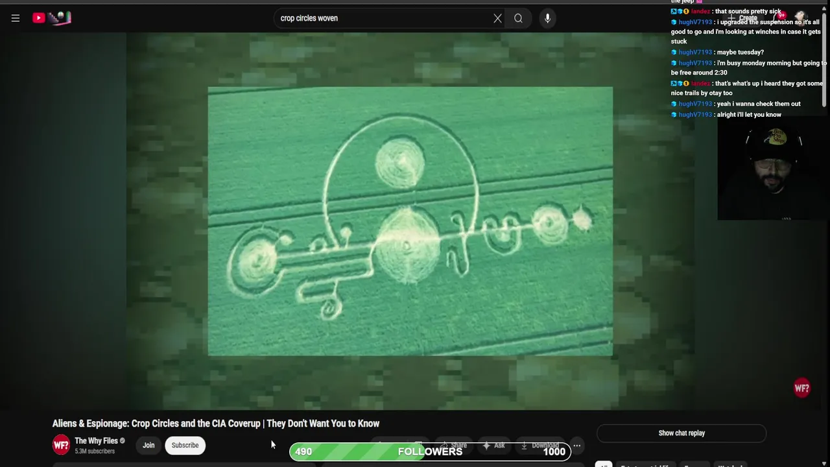This screenshot has height=467, width=830.
Task: Click the '5.3M subscribers' text
Action: [95, 451]
